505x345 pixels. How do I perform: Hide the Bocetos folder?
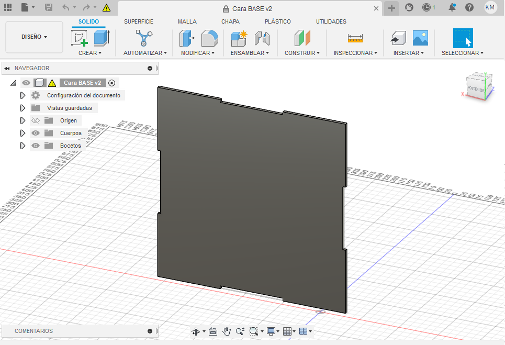[36, 146]
